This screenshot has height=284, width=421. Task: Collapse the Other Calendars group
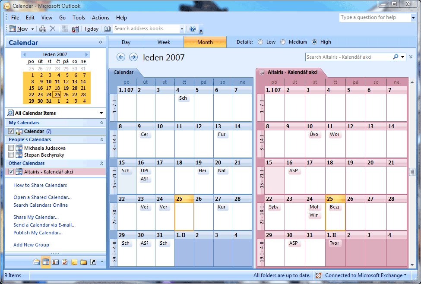101,163
